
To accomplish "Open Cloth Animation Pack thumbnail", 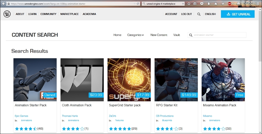I will pos(82,80).
